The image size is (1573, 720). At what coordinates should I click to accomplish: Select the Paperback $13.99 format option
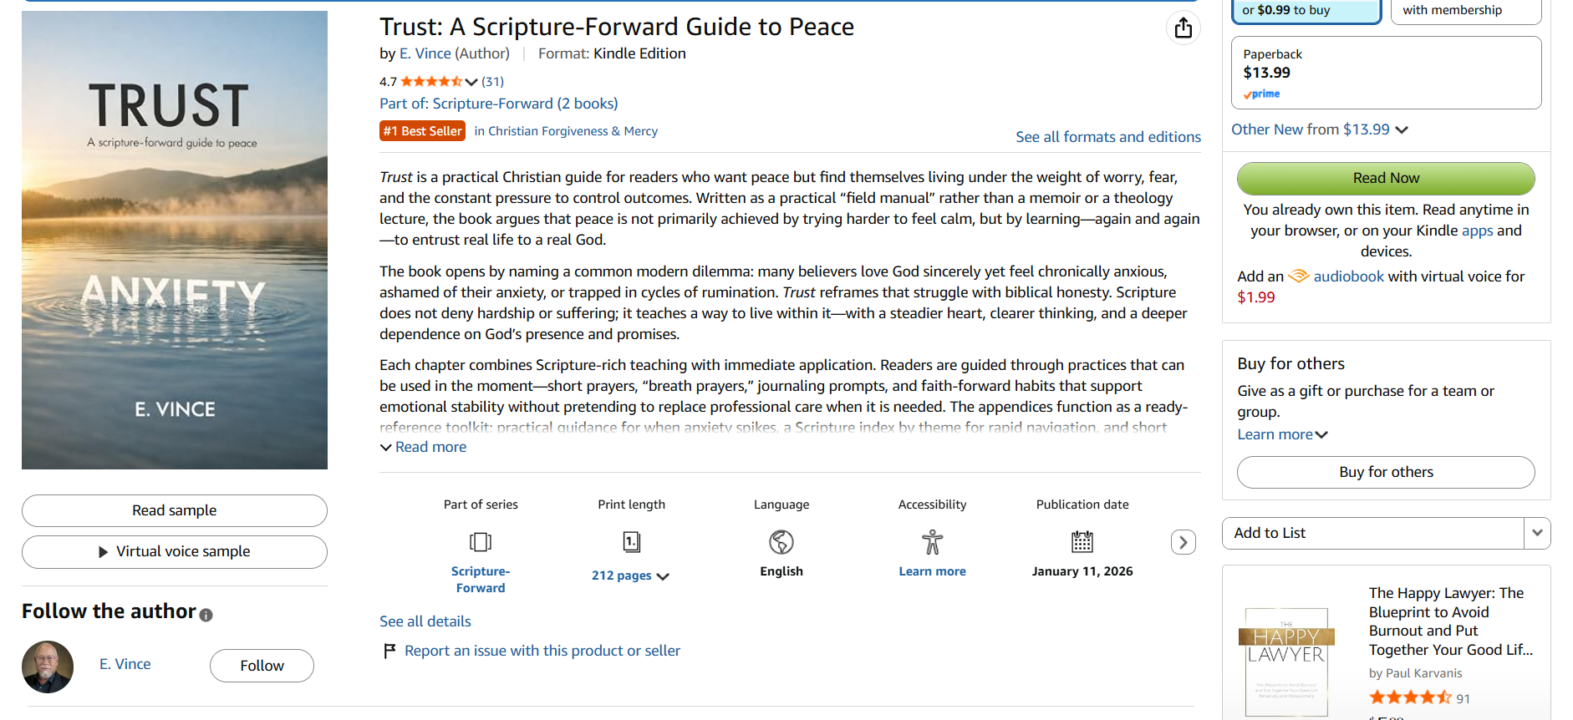tap(1386, 73)
